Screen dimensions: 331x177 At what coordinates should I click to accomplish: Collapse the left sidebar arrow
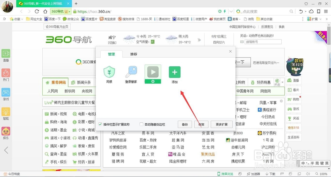[x=6, y=150]
